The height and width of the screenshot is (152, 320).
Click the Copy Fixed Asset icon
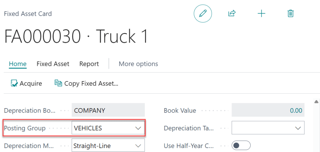click(58, 83)
